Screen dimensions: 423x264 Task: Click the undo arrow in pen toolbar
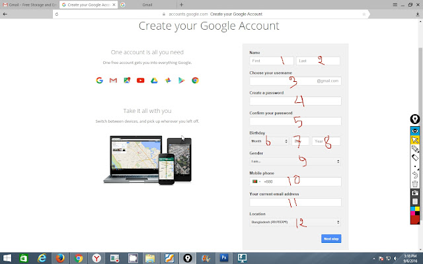click(x=414, y=175)
